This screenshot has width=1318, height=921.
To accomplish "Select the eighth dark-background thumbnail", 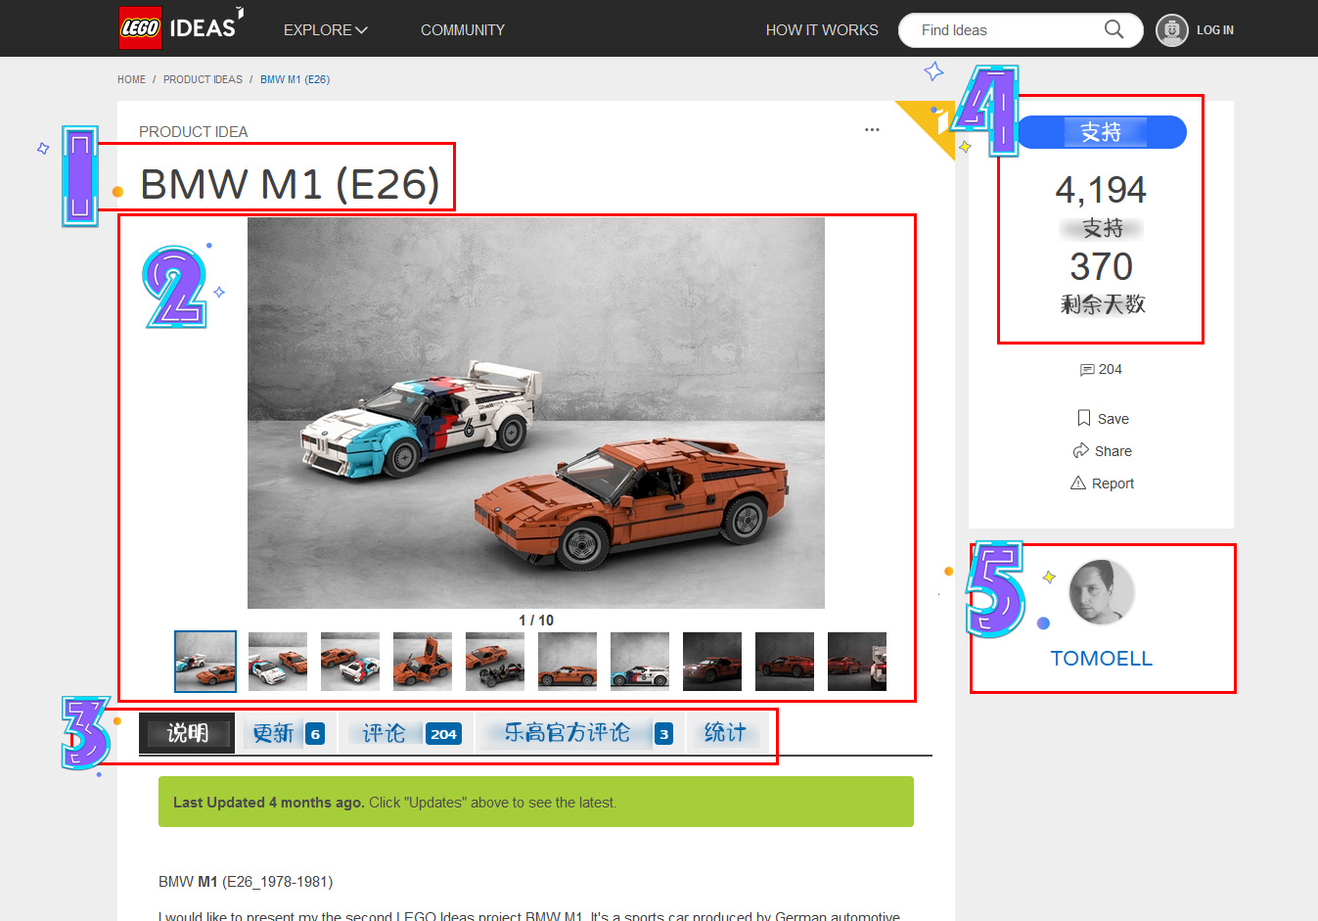I will click(x=712, y=662).
